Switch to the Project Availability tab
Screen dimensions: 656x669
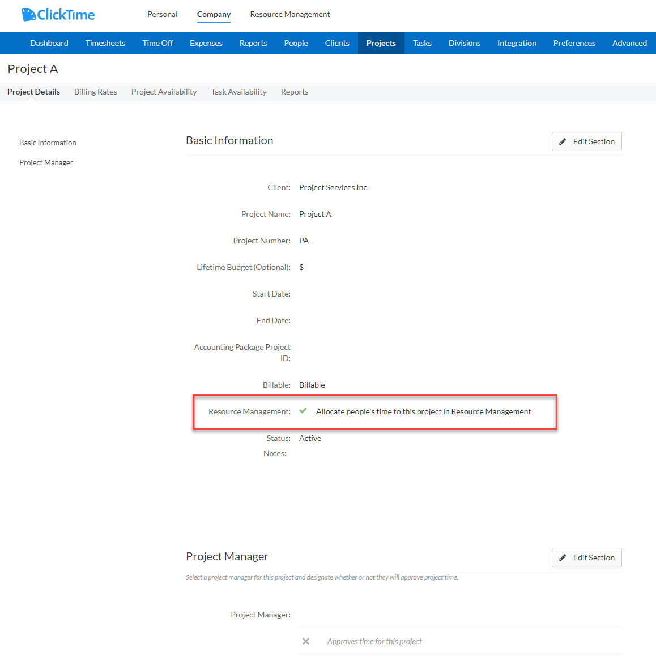164,91
